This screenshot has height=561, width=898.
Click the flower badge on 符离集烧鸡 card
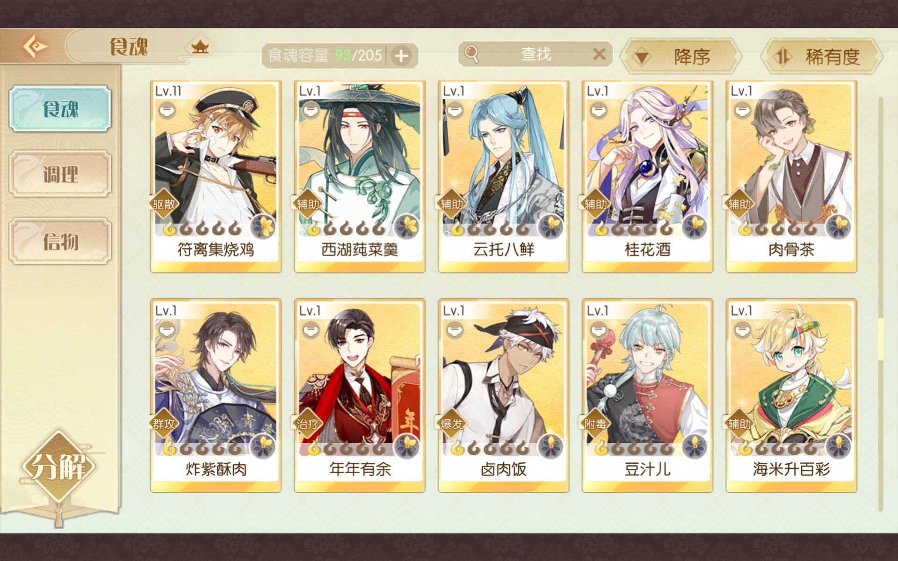(x=263, y=227)
